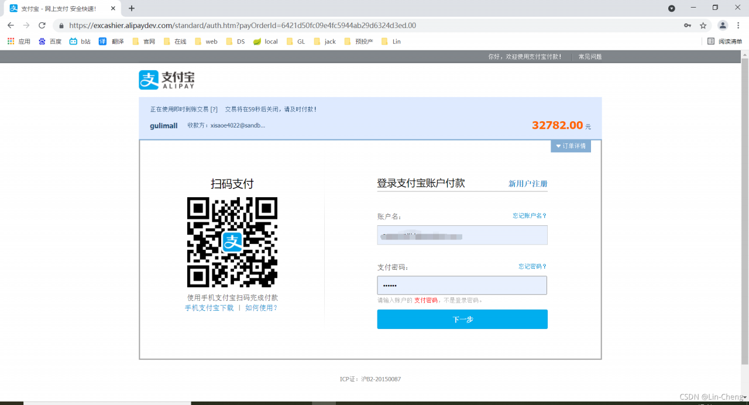Screen dimensions: 749x405
Task: Click the [?] help next to 即时到账交易
Action: click(x=214, y=109)
